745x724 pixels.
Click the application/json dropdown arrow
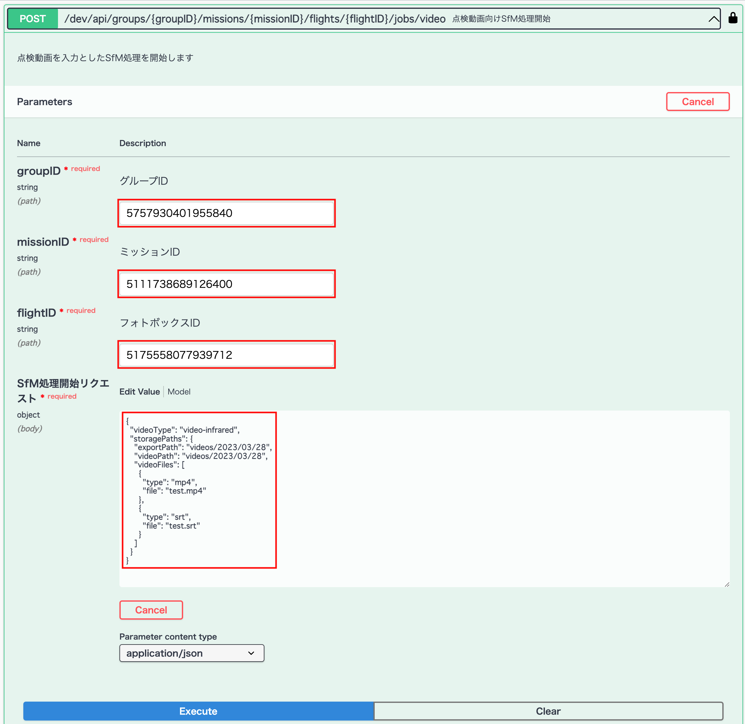point(251,653)
